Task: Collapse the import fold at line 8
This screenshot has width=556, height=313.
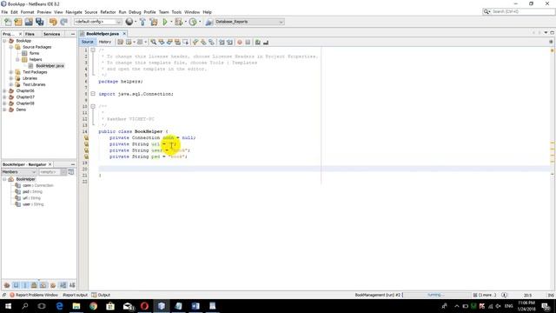Action: pyautogui.click(x=93, y=94)
